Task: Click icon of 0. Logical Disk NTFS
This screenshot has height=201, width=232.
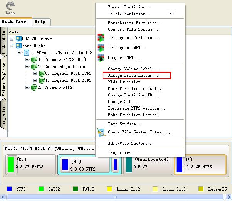Action: 42,73
